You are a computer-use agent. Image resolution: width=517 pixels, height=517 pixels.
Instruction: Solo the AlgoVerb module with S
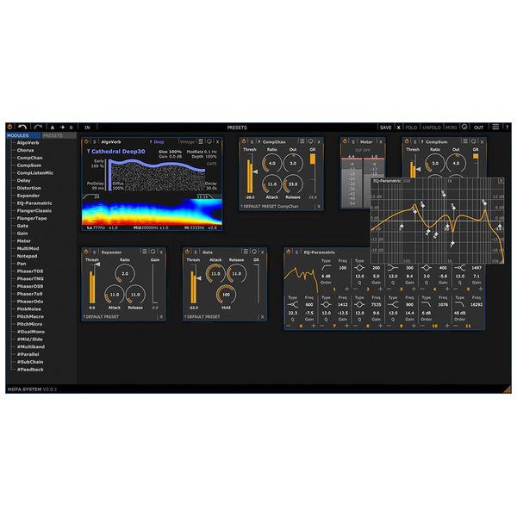coord(94,142)
